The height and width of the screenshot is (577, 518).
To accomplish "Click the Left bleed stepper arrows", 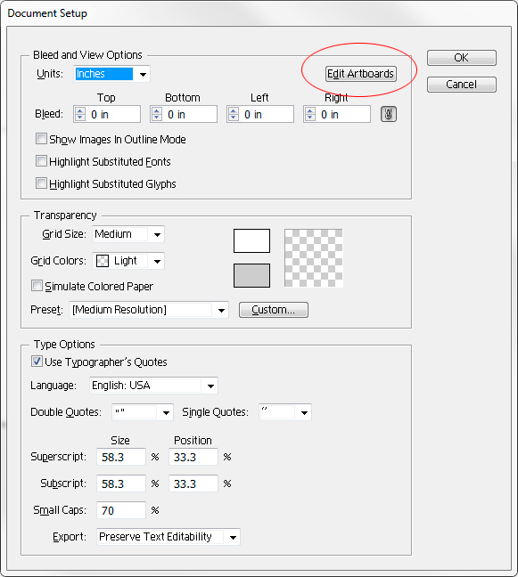I will tap(234, 114).
